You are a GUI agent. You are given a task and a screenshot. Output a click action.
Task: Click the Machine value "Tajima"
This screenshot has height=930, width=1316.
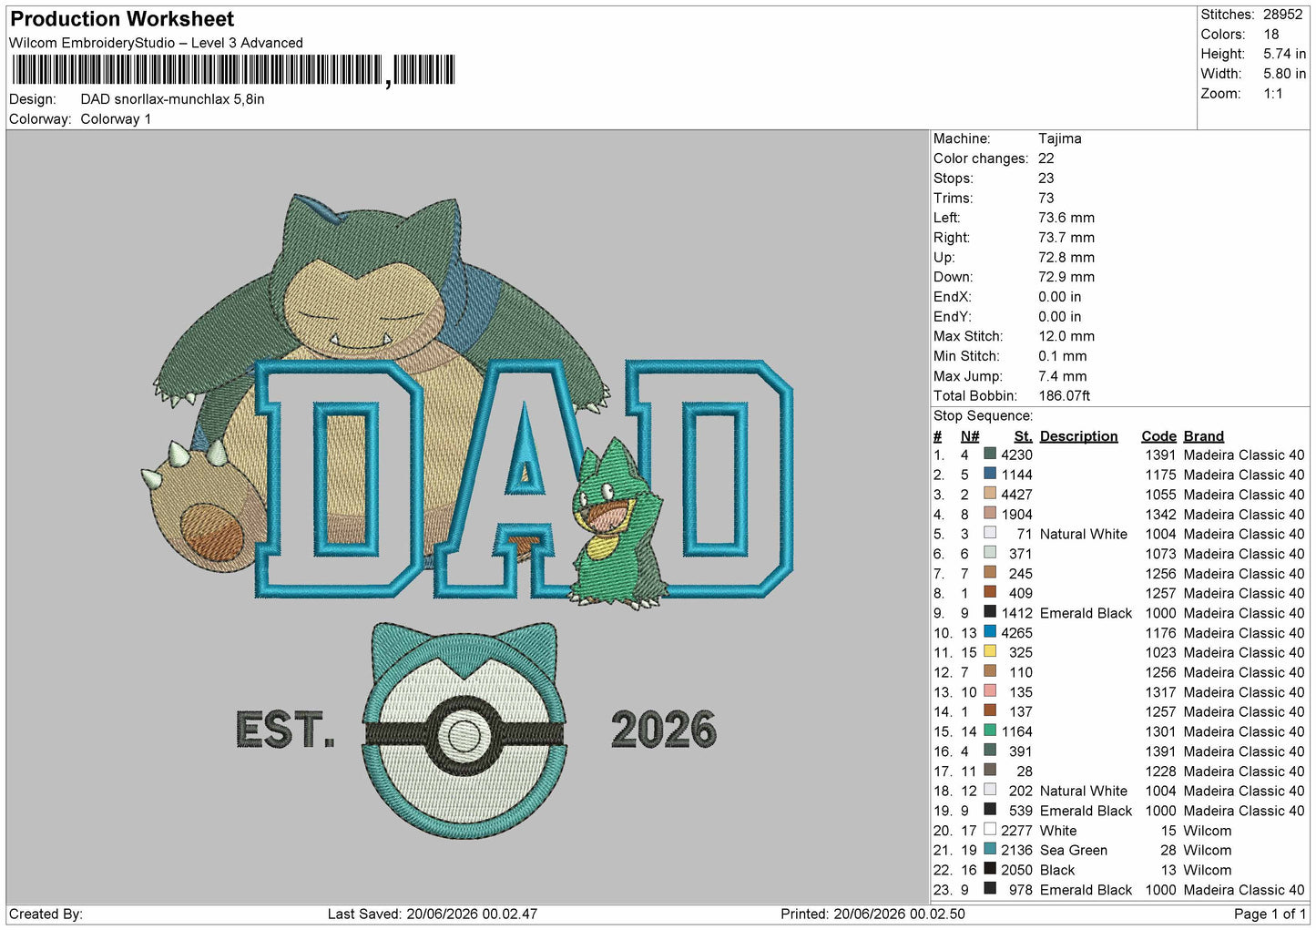click(1060, 138)
